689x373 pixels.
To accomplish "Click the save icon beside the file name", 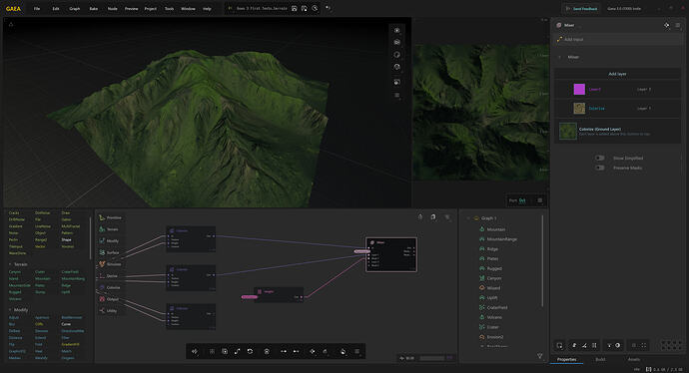I will pyautogui.click(x=294, y=8).
